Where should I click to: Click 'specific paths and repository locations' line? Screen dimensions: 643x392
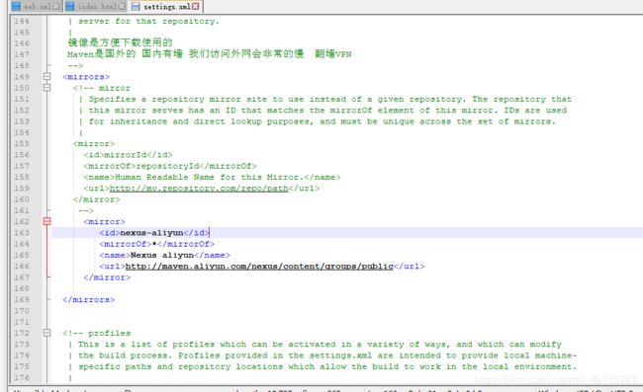[327, 366]
